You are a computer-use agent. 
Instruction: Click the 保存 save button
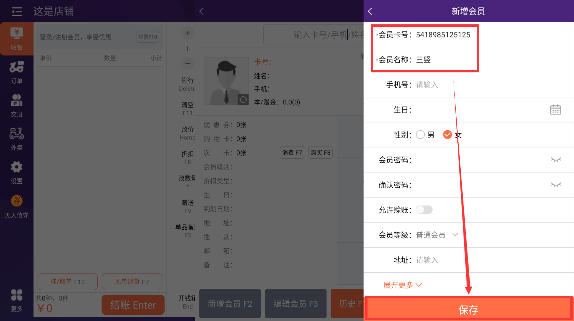pos(468,309)
